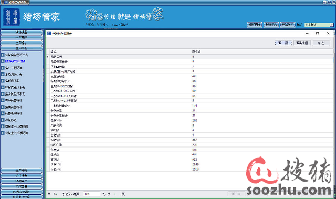Expand the bottommost sidebar accordion bar
Image resolution: width=336 pixels, height=199 pixels.
coord(22,197)
